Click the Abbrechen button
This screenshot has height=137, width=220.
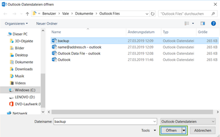(x=203, y=130)
